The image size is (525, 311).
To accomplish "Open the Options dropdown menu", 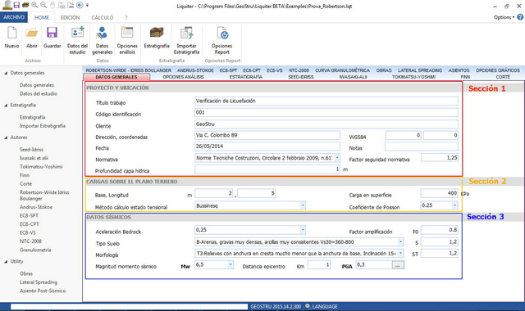I will pos(504,17).
